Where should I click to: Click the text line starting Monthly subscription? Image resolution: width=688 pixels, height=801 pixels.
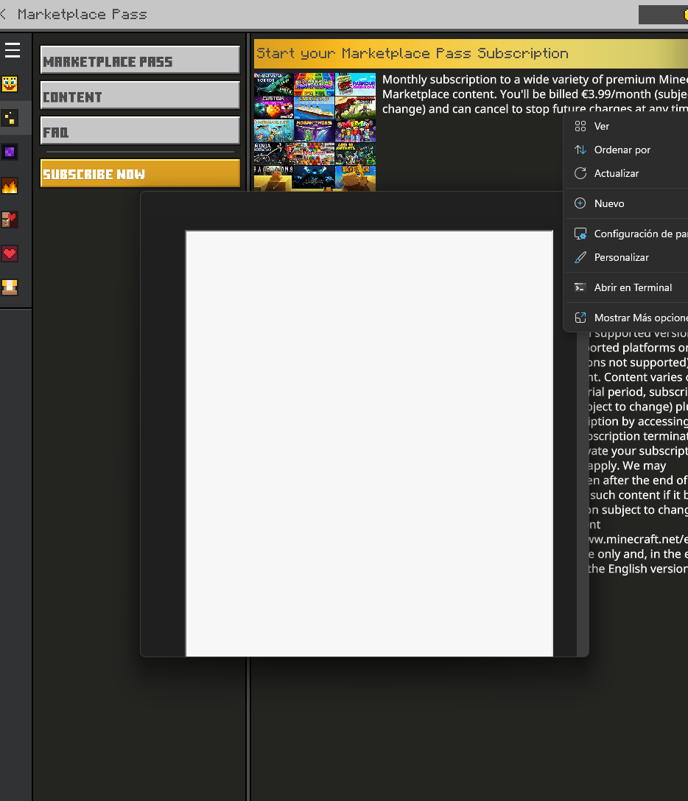[535, 80]
